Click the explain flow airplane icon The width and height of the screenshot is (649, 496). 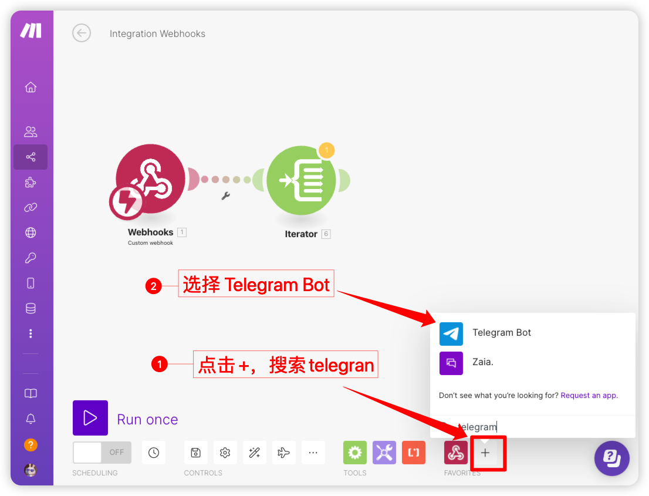[284, 453]
